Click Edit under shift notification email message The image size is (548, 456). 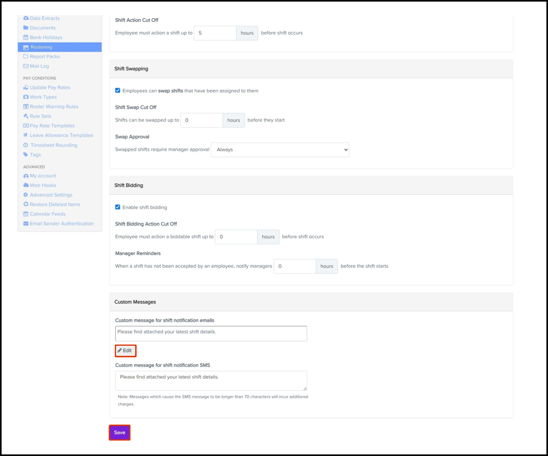tap(125, 351)
